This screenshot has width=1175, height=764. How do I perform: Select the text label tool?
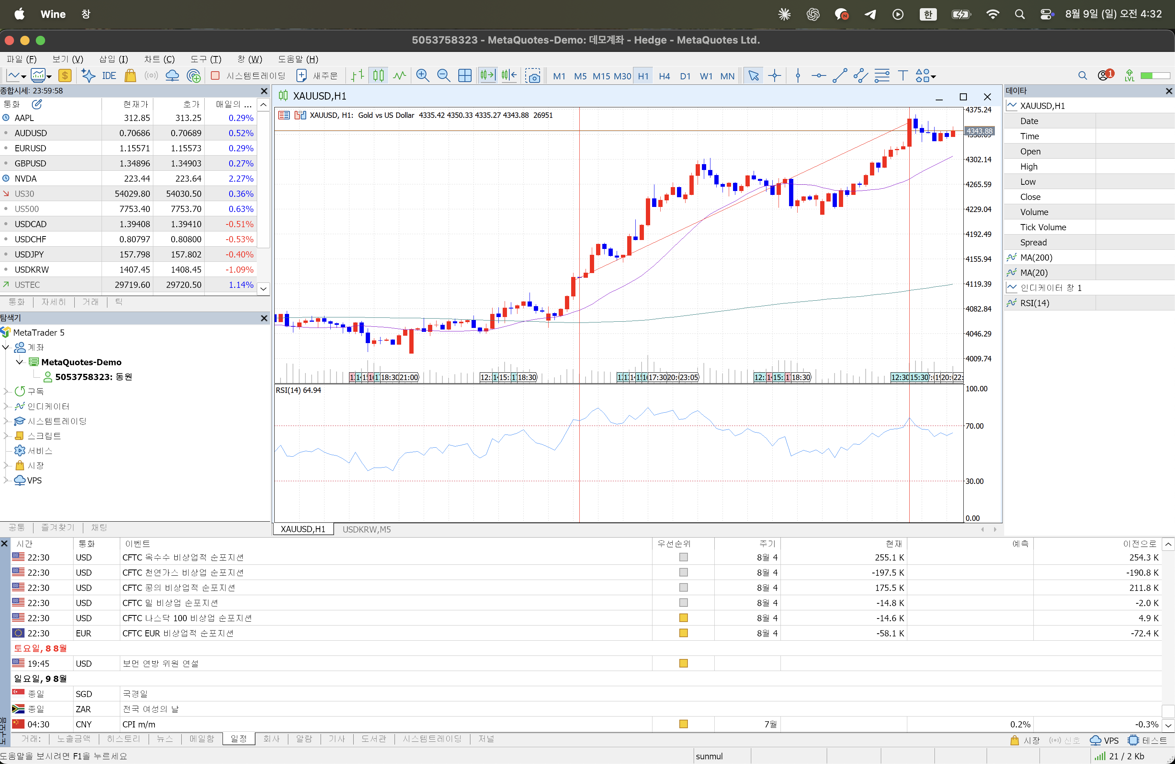click(903, 75)
